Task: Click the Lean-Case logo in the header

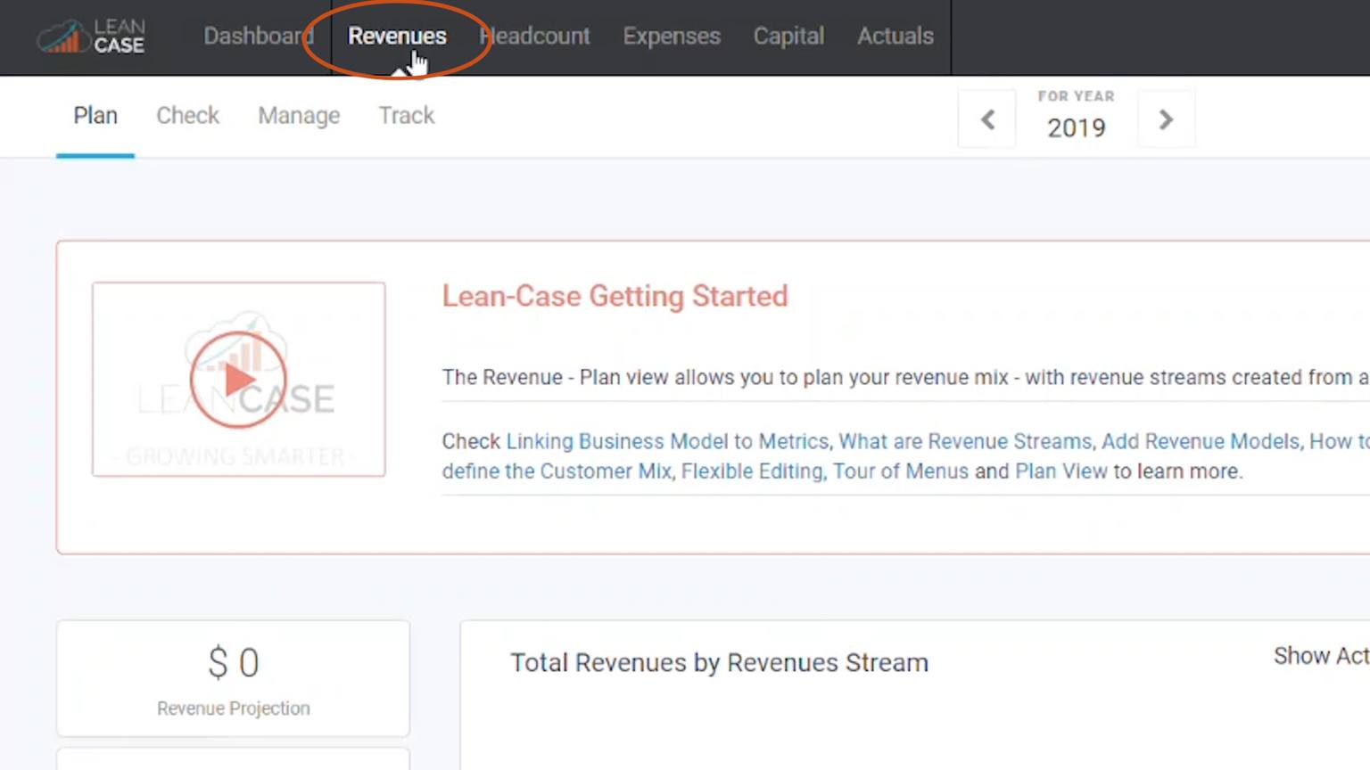Action: [89, 37]
